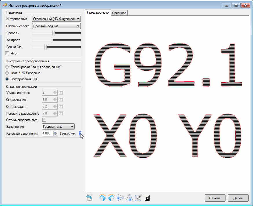Flip the image vertically

pyautogui.click(x=120, y=198)
